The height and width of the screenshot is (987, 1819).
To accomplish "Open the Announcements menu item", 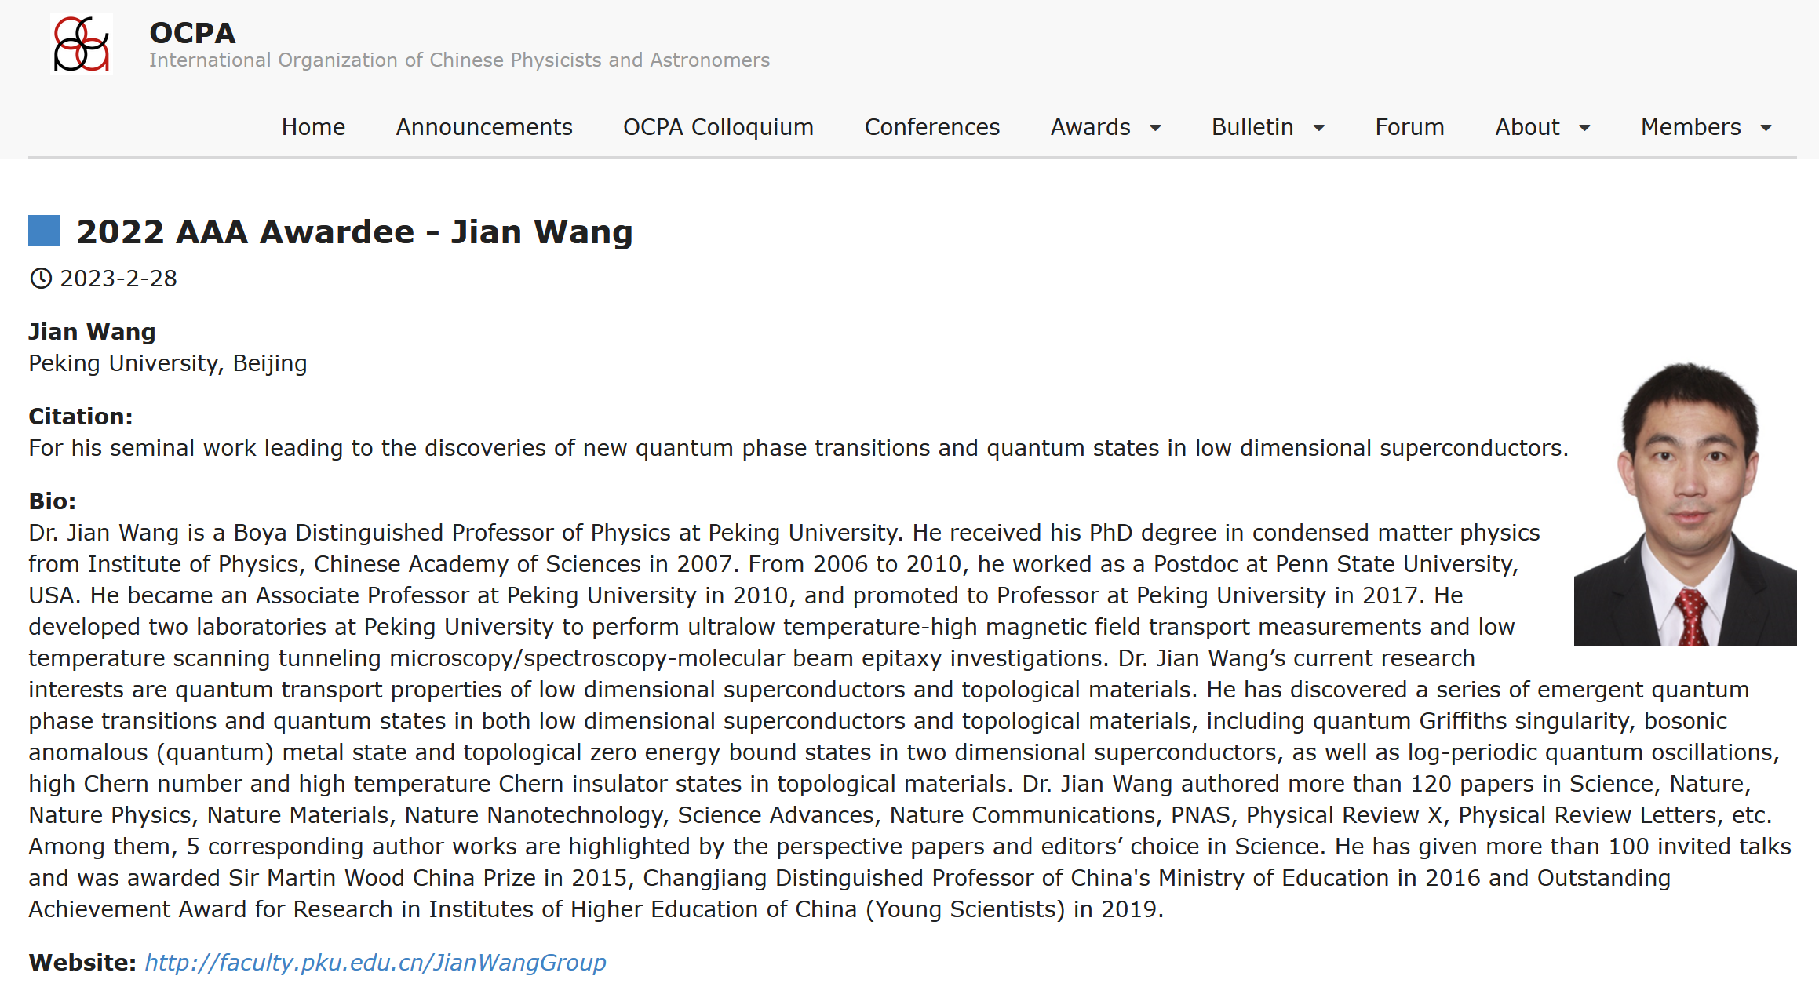I will [x=484, y=127].
